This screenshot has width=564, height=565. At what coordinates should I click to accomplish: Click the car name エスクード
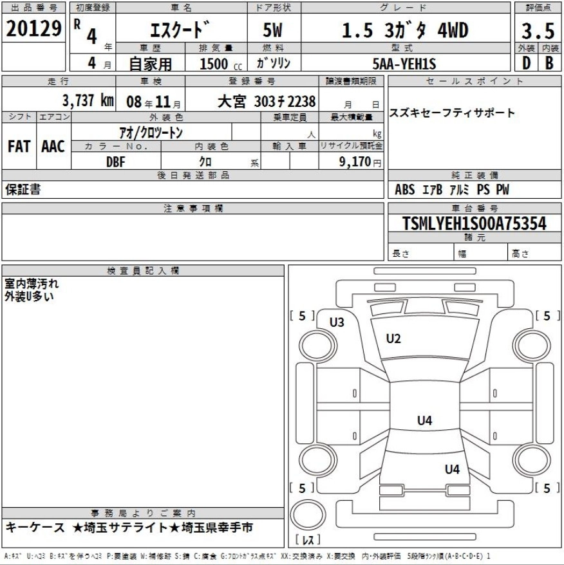tap(180, 30)
